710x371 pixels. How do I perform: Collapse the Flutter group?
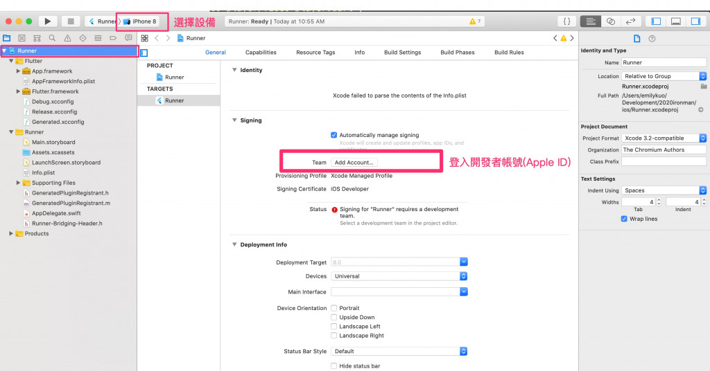pyautogui.click(x=11, y=61)
